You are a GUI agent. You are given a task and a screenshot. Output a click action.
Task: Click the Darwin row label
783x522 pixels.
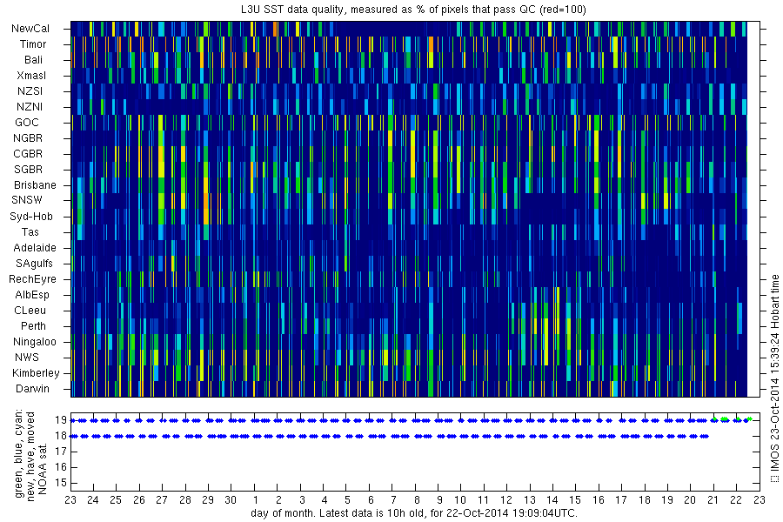32,389
